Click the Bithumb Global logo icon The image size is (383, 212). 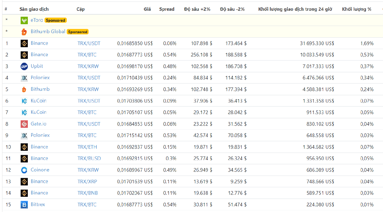pos(24,31)
